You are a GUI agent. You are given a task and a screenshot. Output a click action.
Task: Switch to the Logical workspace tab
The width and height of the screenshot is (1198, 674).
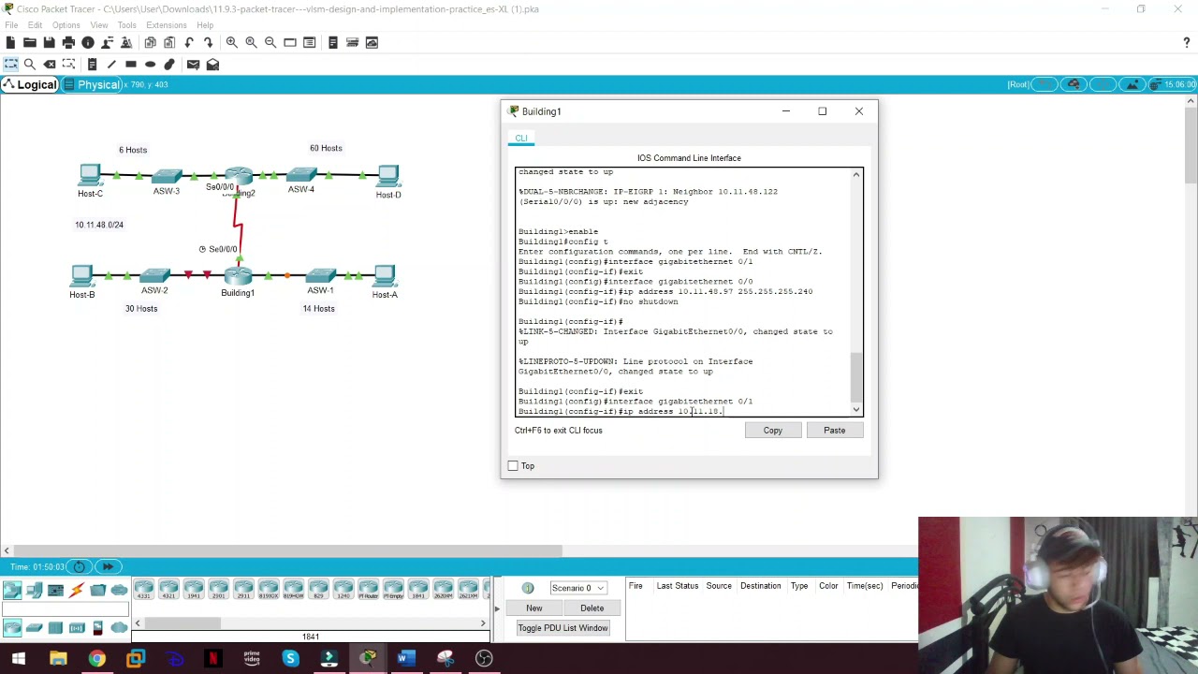30,85
